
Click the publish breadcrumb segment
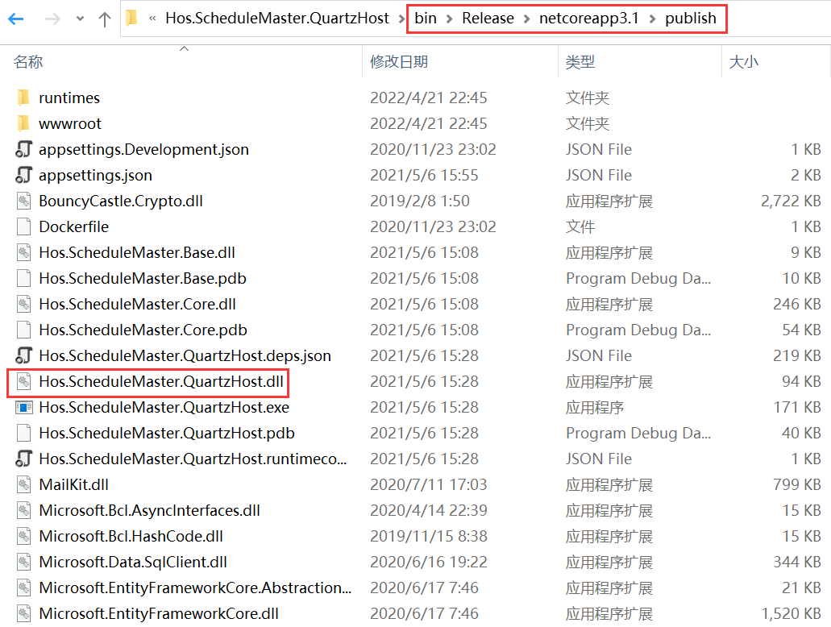tap(691, 18)
